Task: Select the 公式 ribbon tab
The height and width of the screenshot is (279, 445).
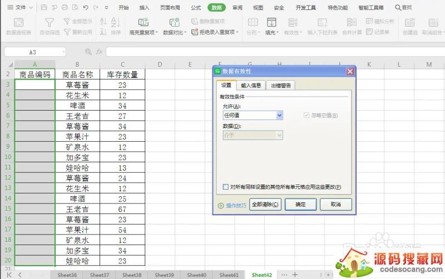Action: click(x=196, y=8)
